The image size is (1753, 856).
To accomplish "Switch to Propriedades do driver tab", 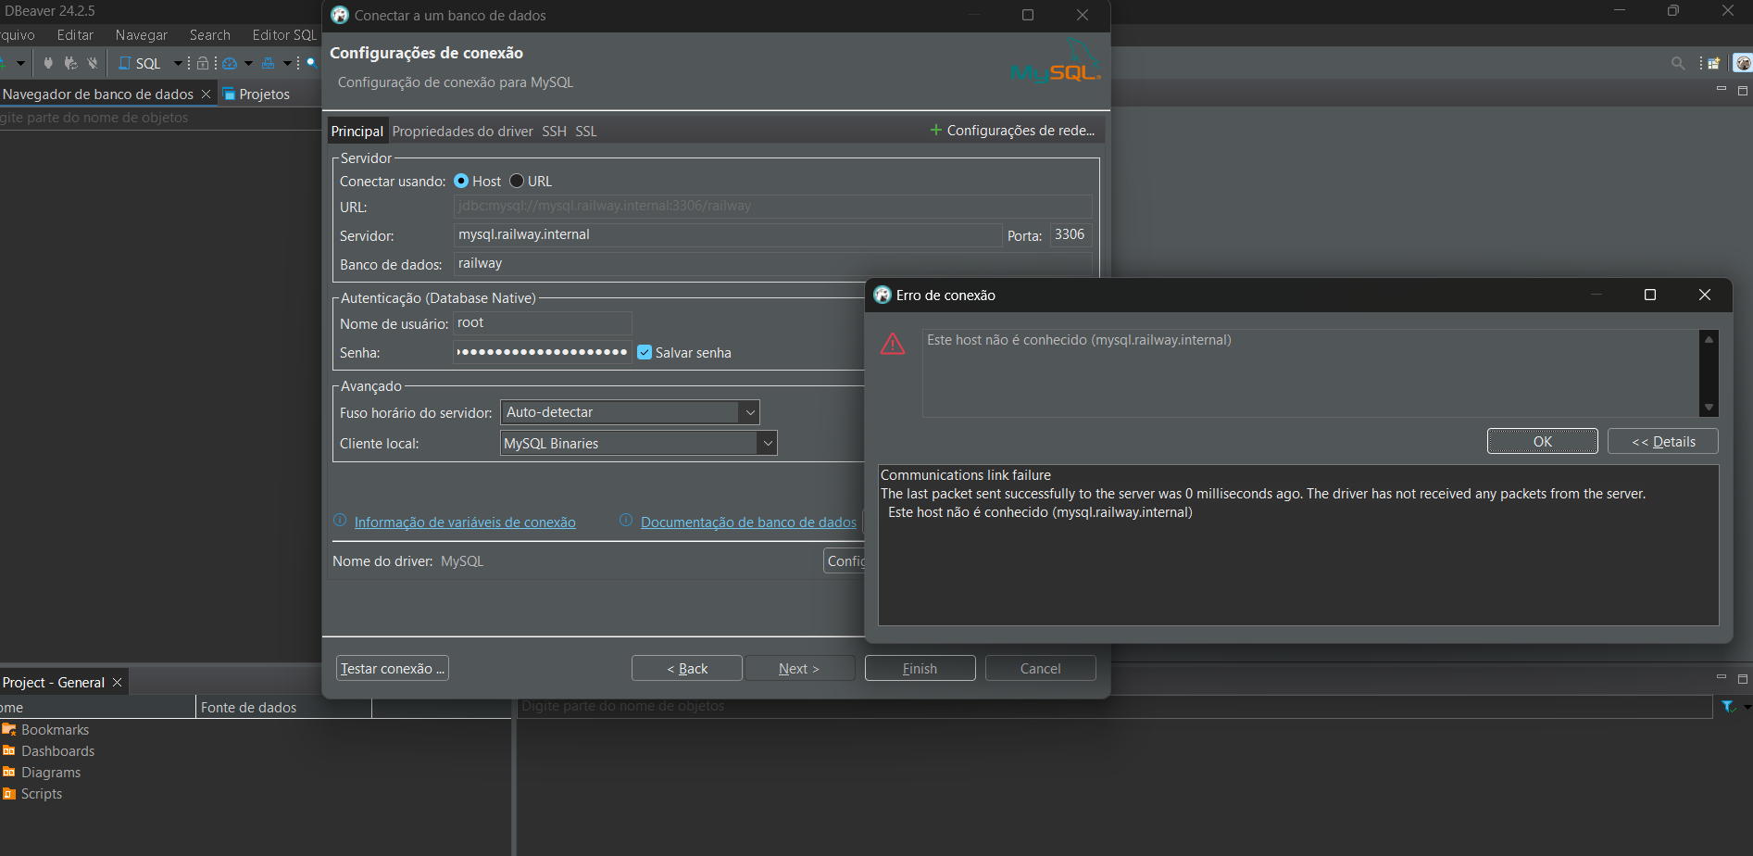I will tap(462, 132).
